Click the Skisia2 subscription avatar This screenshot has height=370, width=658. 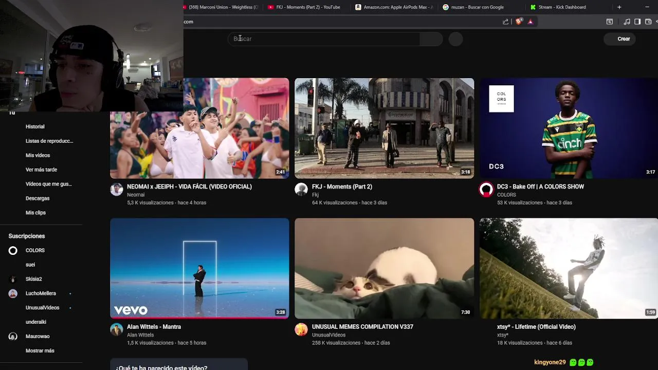13,279
